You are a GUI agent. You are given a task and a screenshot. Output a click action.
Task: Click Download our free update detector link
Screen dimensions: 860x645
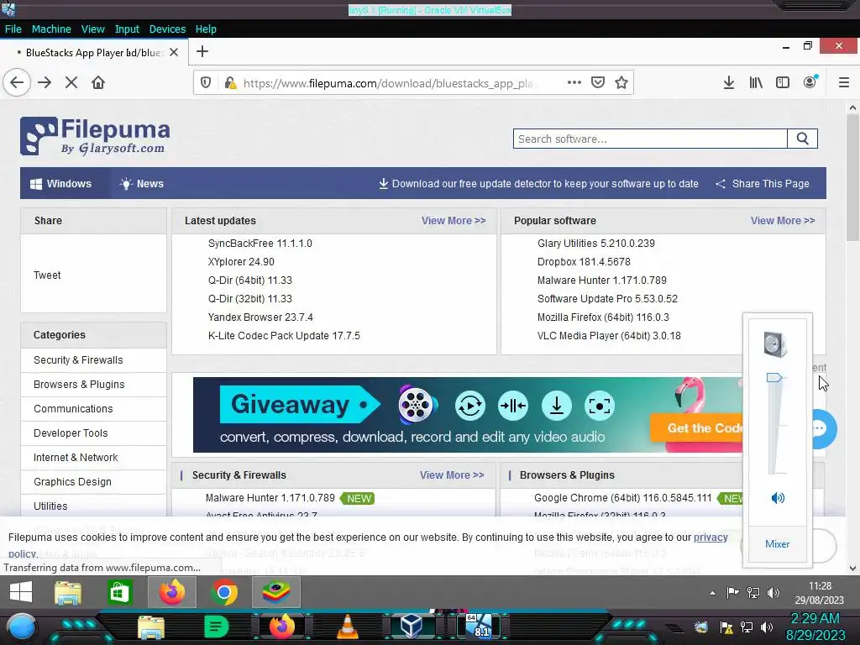point(538,184)
